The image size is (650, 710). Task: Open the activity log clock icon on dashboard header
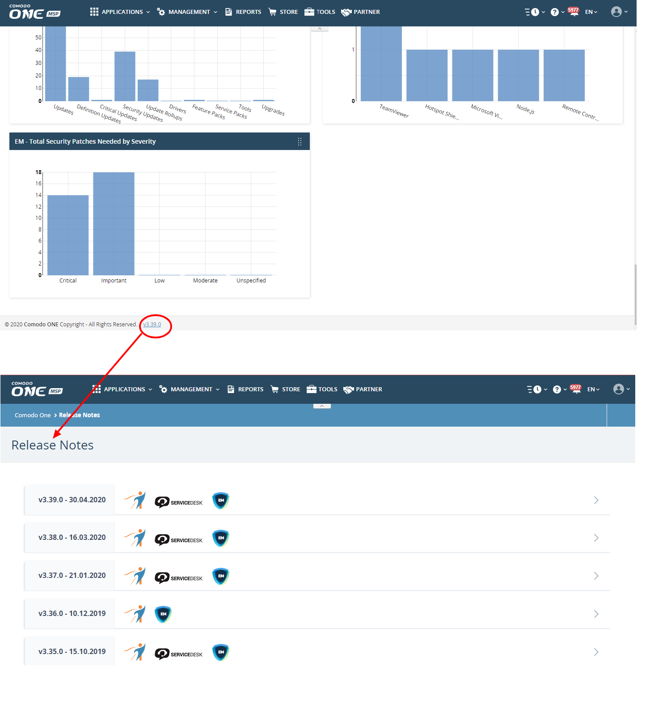click(x=535, y=12)
